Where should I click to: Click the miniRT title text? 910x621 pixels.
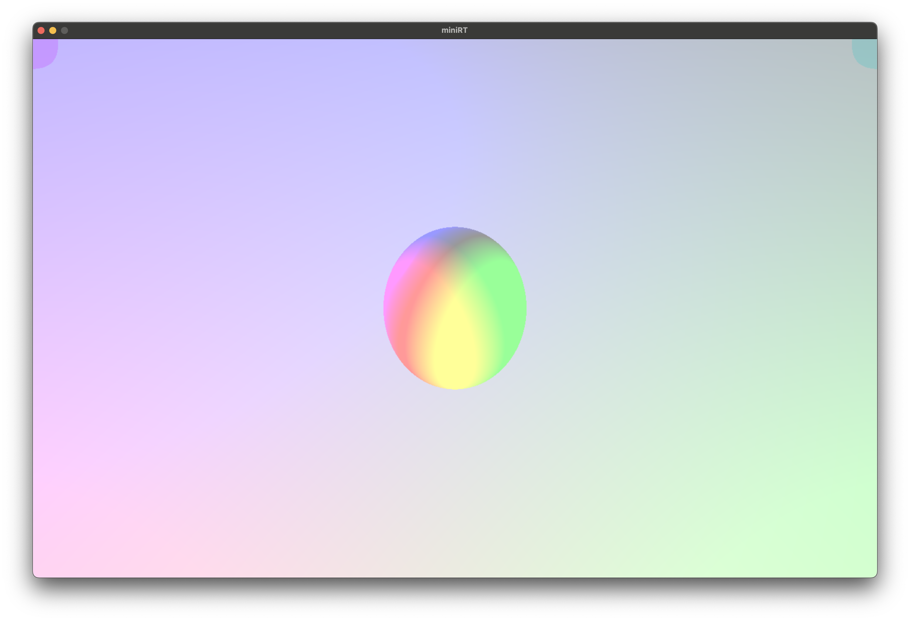click(x=454, y=30)
